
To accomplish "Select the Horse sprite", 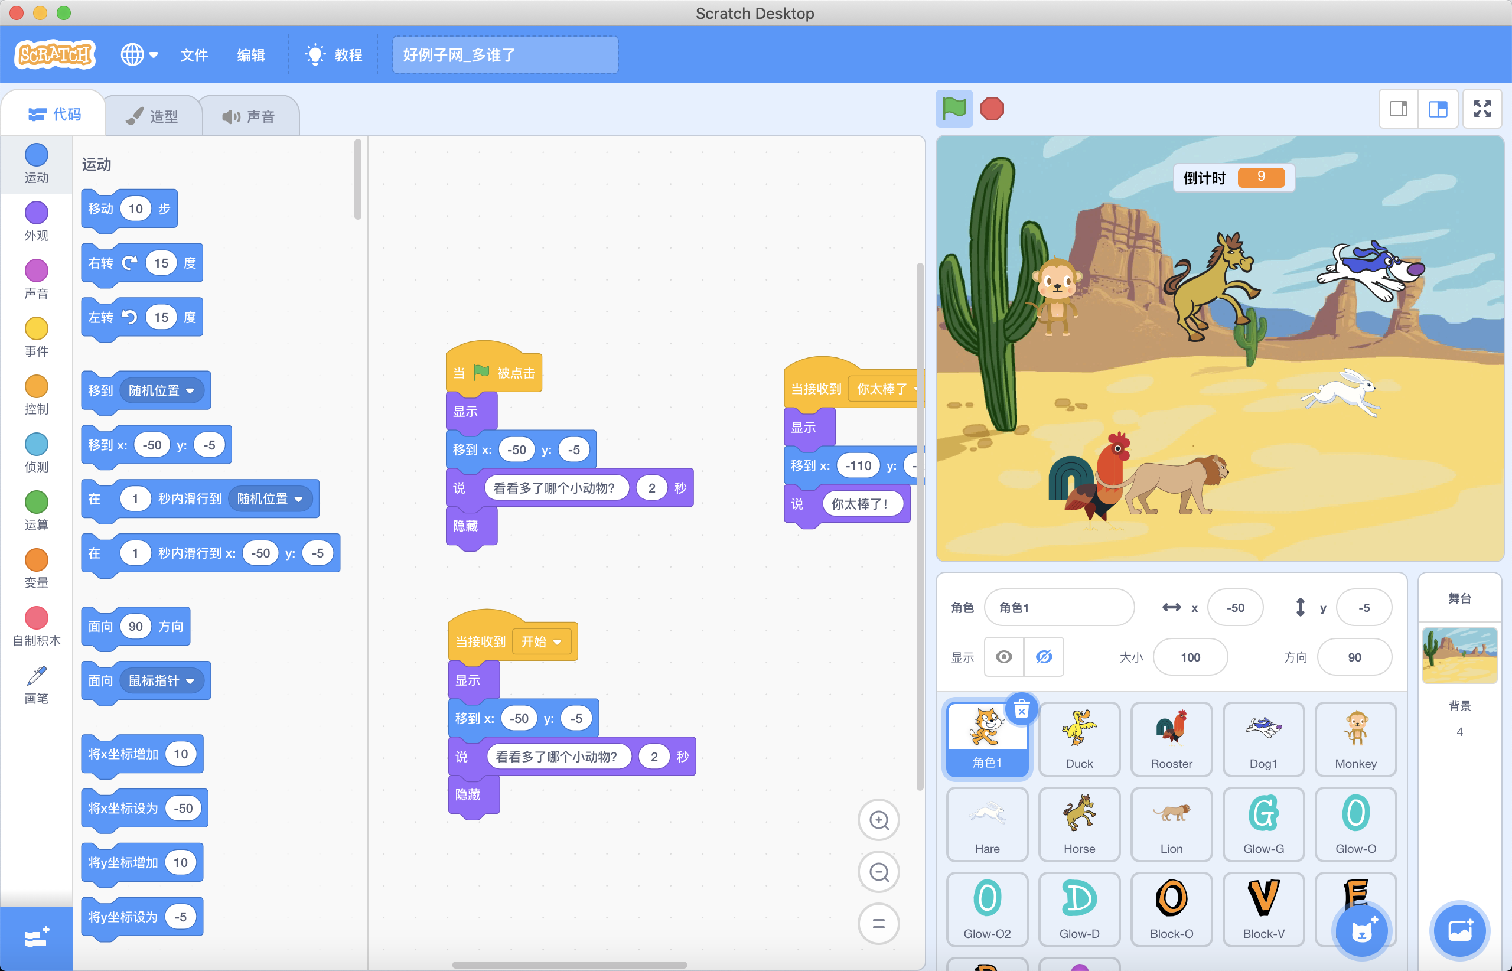I will pos(1080,825).
